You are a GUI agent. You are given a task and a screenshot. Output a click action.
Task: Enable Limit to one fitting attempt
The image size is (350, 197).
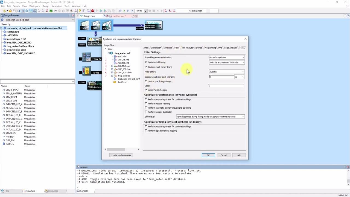pyautogui.click(x=146, y=81)
